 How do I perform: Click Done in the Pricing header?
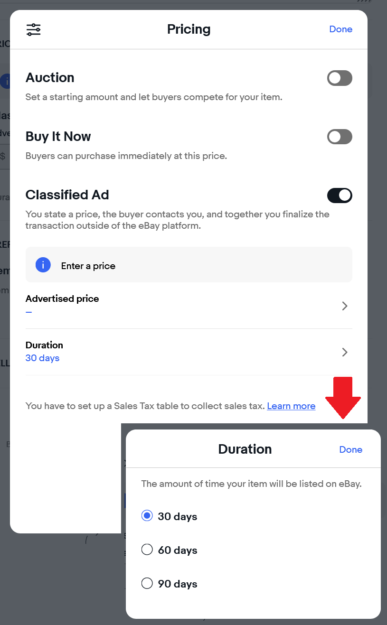coord(340,29)
